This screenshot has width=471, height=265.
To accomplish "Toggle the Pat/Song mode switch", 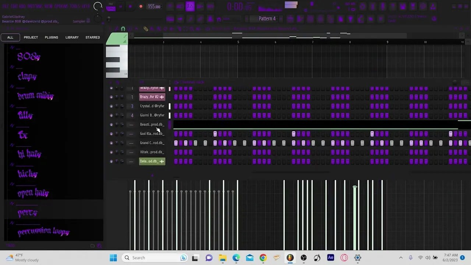I will (x=111, y=6).
